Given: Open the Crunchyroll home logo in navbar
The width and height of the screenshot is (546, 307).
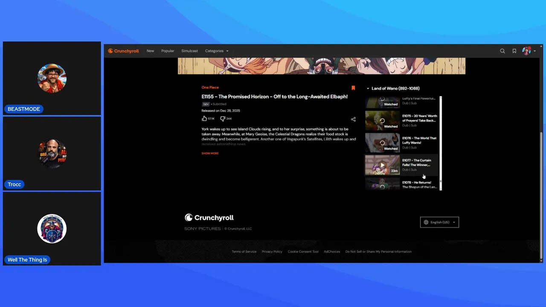Looking at the screenshot, I should (x=123, y=51).
